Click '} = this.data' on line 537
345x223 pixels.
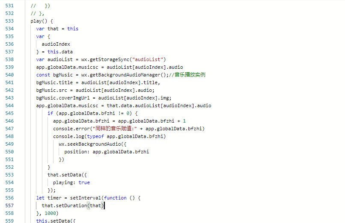coord(54,52)
